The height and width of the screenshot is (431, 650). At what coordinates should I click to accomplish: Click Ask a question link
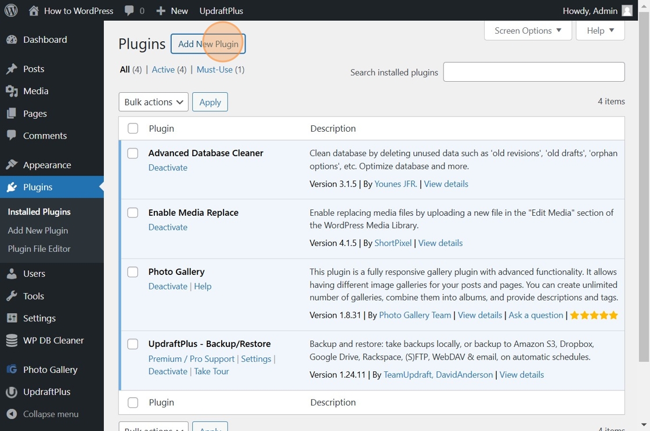[536, 316]
